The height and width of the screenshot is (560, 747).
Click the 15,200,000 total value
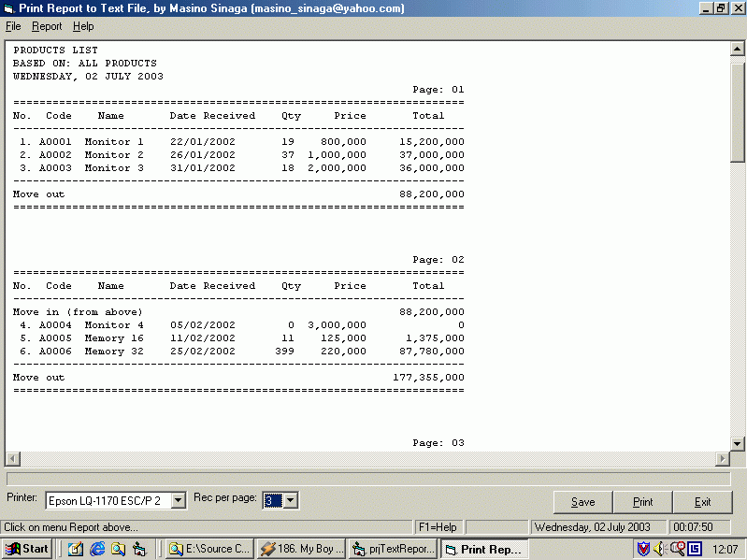pyautogui.click(x=432, y=142)
